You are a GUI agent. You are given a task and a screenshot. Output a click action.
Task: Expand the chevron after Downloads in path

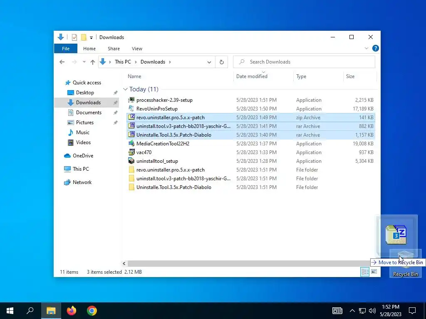click(x=170, y=62)
